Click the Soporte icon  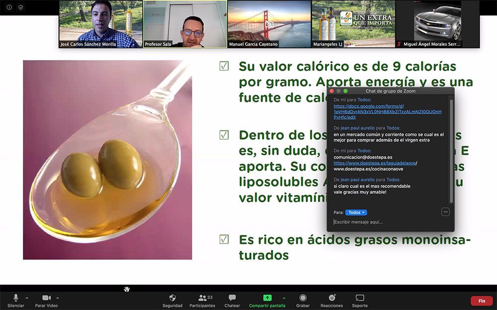coord(360,298)
